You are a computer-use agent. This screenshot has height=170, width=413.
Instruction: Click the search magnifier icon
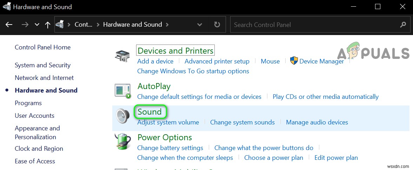click(x=403, y=25)
